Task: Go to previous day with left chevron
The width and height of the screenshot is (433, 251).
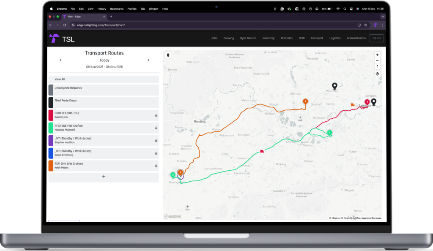Action: click(61, 60)
